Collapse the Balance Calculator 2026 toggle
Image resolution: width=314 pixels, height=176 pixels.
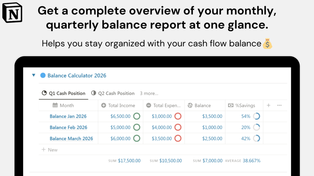pyautogui.click(x=34, y=75)
